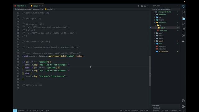Click the "You don't like fruits" string

tap(52, 76)
